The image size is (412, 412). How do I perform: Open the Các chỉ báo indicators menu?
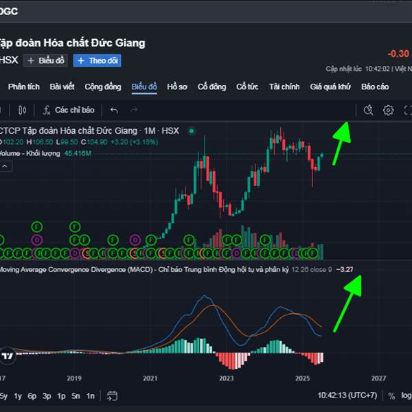(69, 110)
